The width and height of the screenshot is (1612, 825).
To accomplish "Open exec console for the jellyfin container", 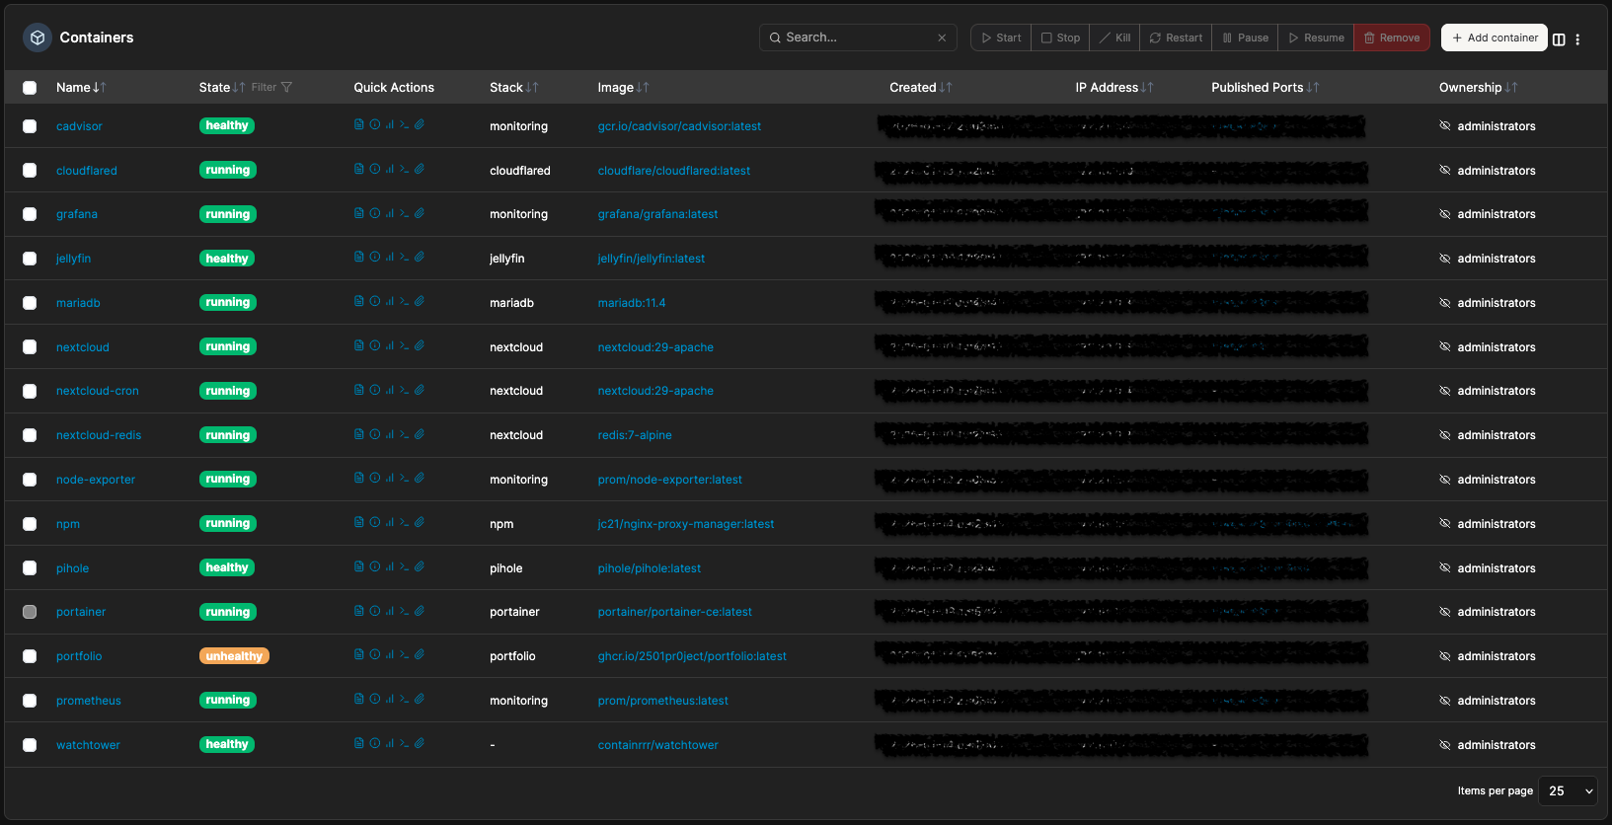I will (x=405, y=258).
